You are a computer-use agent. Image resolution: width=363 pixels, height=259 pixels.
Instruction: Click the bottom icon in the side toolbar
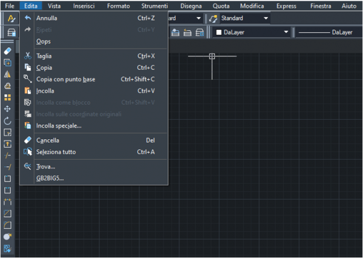(7, 249)
